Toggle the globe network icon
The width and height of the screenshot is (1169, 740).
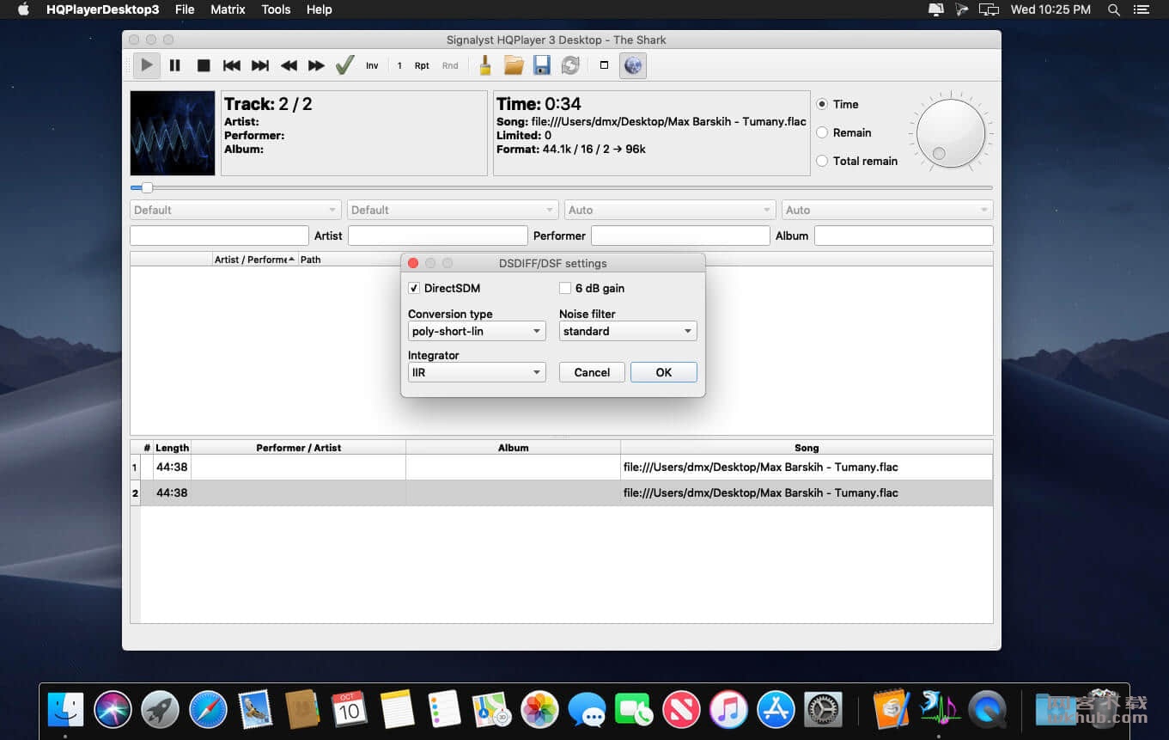[633, 65]
